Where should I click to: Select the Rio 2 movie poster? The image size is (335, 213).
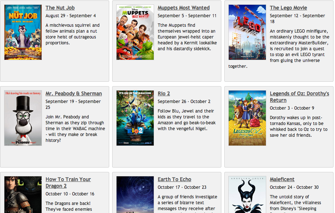135,118
